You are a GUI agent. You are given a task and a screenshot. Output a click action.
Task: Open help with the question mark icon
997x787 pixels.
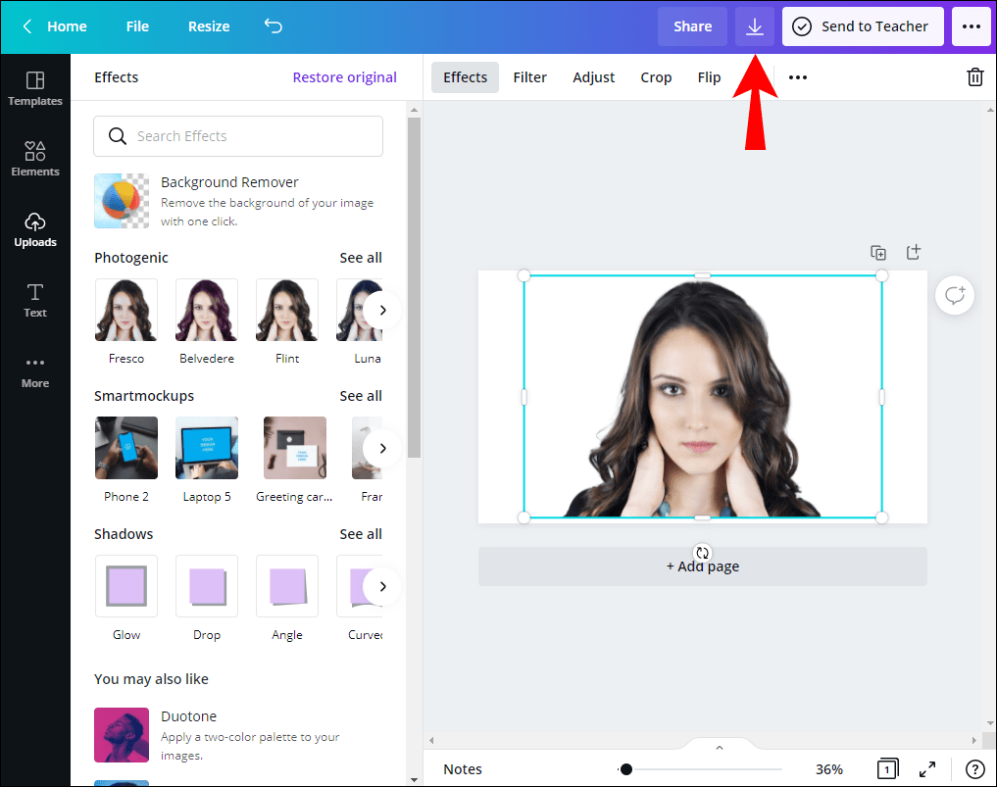pyautogui.click(x=973, y=769)
